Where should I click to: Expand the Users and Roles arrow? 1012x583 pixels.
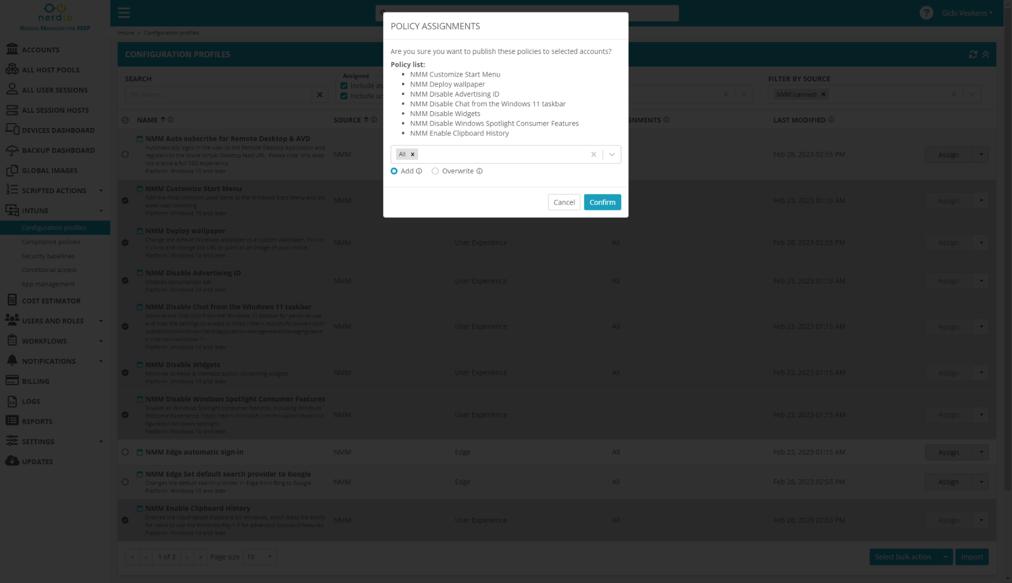pos(101,321)
